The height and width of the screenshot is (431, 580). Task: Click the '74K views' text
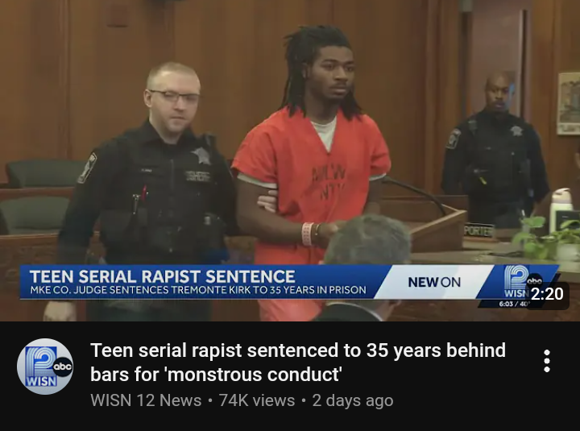click(257, 400)
